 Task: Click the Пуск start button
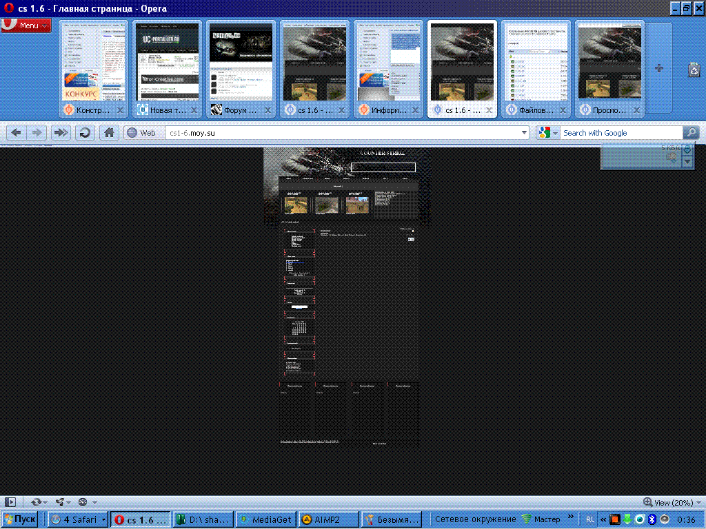click(21, 519)
